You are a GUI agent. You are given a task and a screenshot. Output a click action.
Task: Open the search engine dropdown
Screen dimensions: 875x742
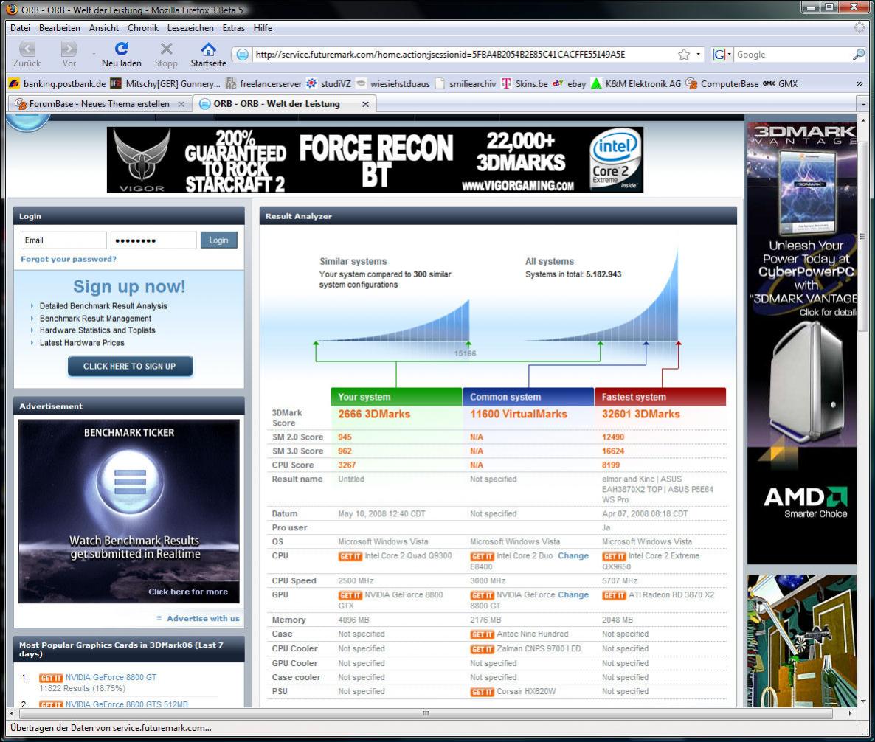tap(730, 55)
